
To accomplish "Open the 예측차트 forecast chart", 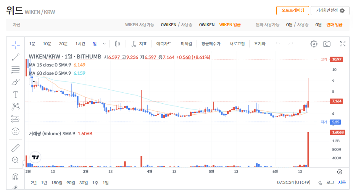I will click(164, 44).
